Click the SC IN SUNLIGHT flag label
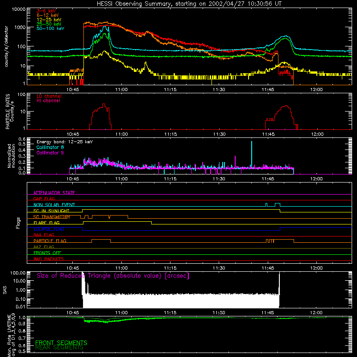 click(x=51, y=211)
